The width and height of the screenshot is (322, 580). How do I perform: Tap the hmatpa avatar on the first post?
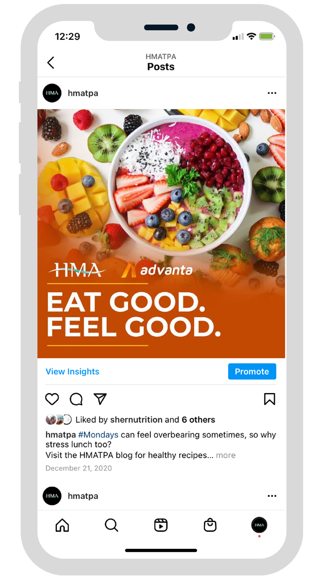pyautogui.click(x=52, y=93)
